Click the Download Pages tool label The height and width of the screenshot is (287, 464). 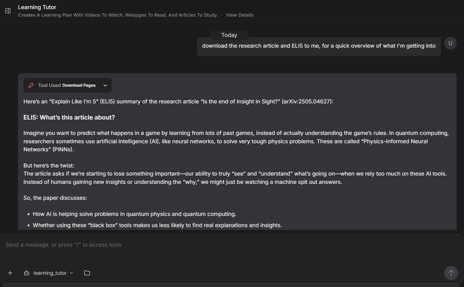[x=79, y=85]
